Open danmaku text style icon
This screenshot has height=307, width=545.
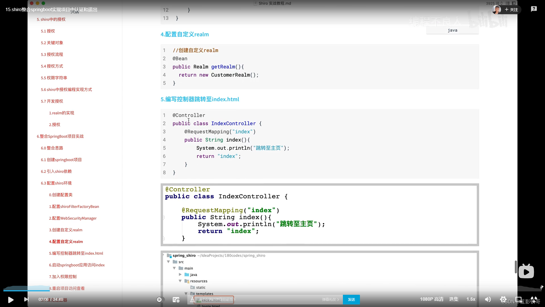tap(192, 299)
